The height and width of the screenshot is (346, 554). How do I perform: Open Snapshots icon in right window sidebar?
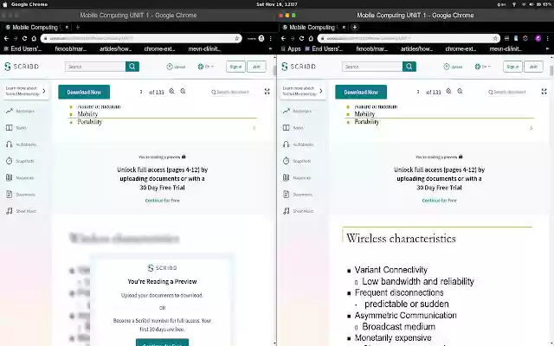287,161
